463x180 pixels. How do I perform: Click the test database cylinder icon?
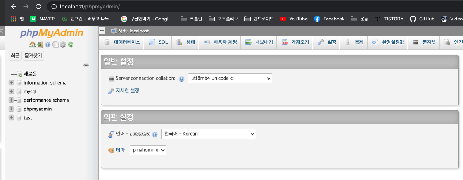[19, 118]
